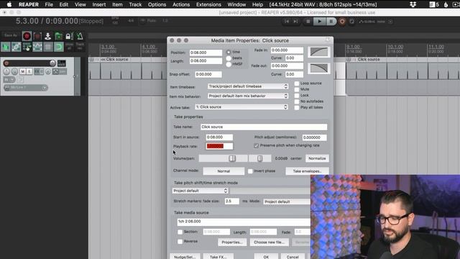The height and width of the screenshot is (259, 460).
Task: Click the transport Pause button
Action: coord(331,21)
